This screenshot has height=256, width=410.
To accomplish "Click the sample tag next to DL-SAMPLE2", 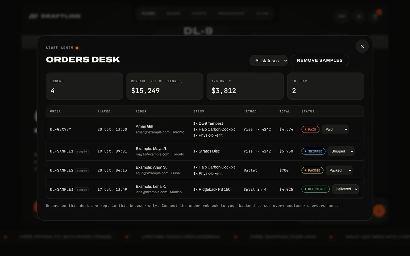I will click(x=82, y=171).
